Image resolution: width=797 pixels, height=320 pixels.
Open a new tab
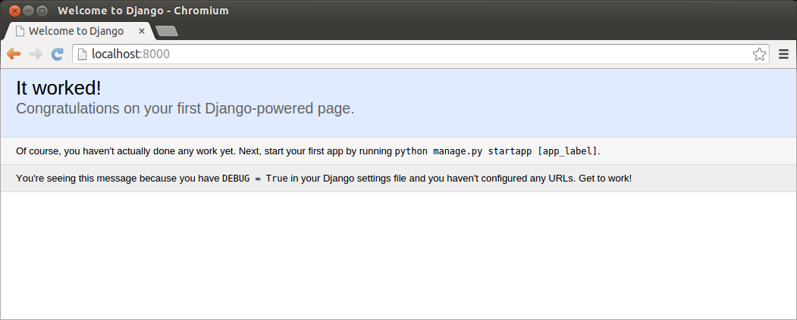click(x=166, y=31)
